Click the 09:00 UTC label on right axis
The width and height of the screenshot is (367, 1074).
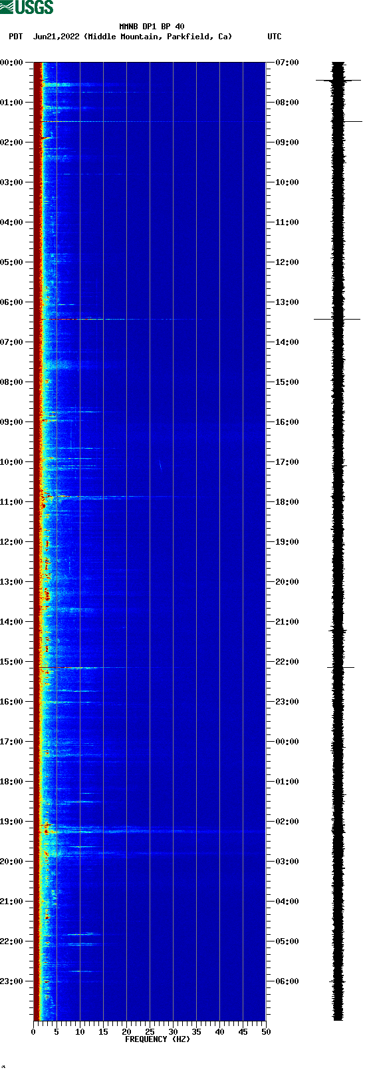click(287, 142)
